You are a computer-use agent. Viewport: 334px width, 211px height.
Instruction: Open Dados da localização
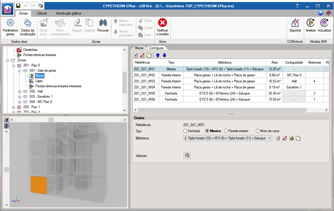pos(28,27)
